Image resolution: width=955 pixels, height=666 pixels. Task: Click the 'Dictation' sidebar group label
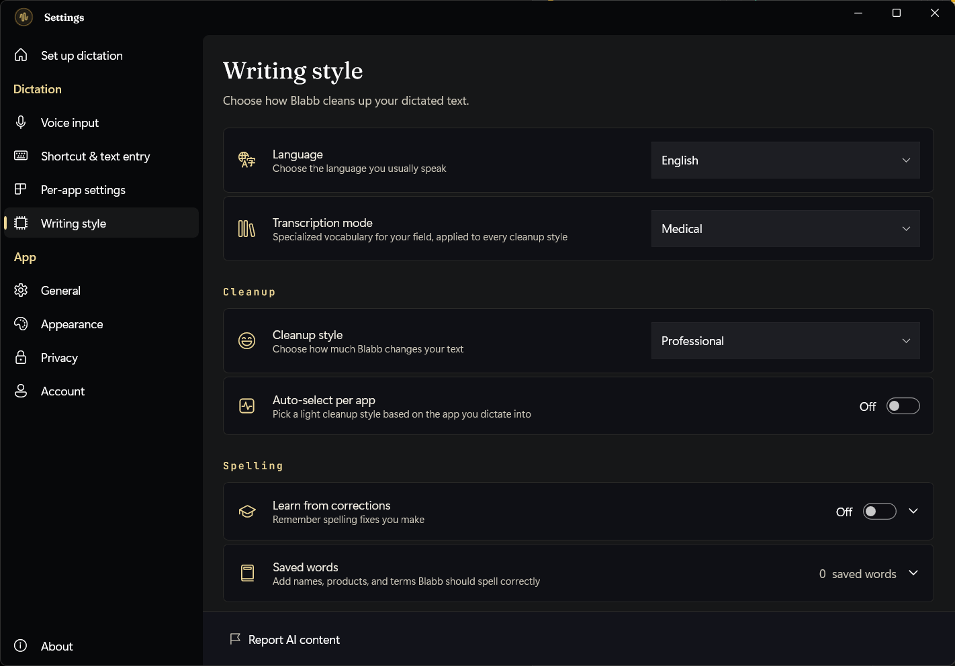pyautogui.click(x=38, y=89)
